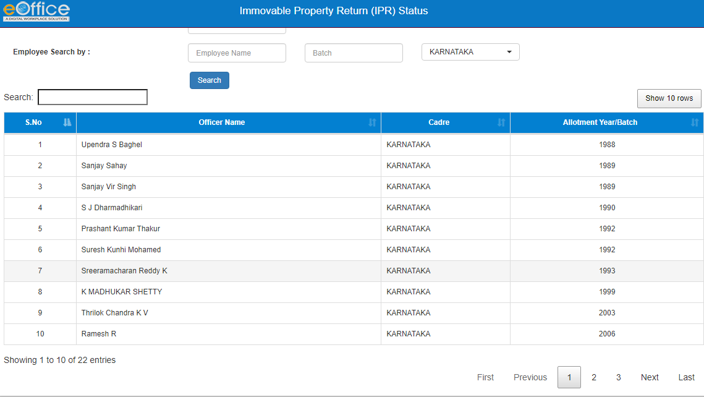Select the Upendra S Baghel row
Image resolution: width=704 pixels, height=397 pixels.
click(112, 145)
